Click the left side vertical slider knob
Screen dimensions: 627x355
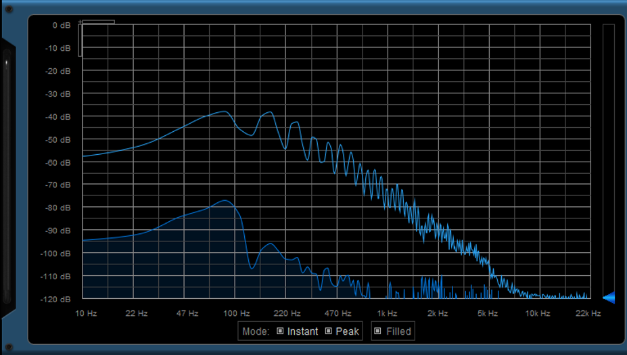tap(6, 63)
